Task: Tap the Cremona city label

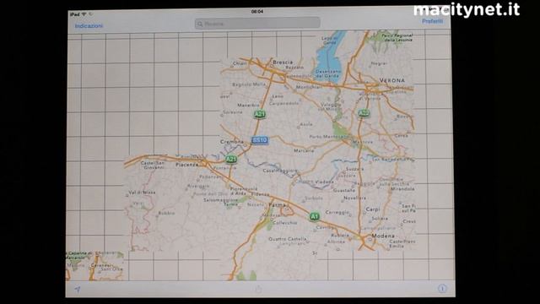Action: pos(232,142)
